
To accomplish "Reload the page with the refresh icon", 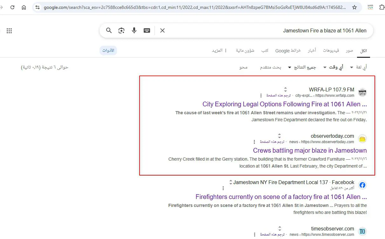I will tap(12, 7).
